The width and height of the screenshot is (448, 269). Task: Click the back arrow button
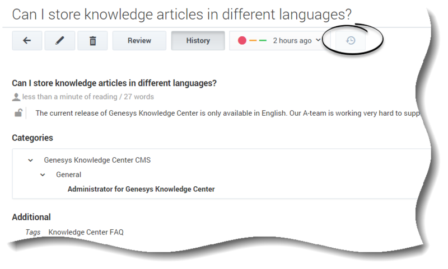tap(27, 40)
